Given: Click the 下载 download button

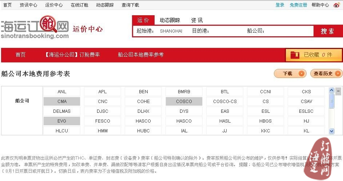Looking at the screenshot, I should (x=290, y=74).
